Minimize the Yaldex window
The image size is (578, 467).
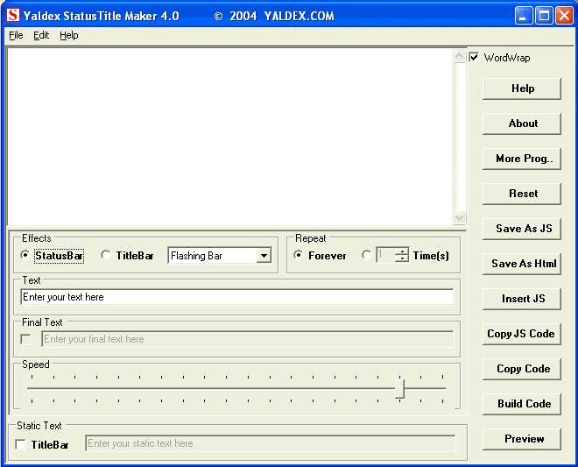click(524, 16)
